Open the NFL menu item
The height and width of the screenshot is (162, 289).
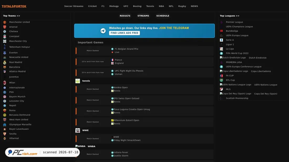click(171, 6)
